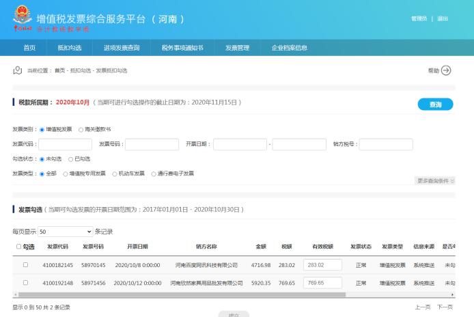Open the 税务事项通知书 navigation menu
Image resolution: width=474 pixels, height=317 pixels.
182,48
